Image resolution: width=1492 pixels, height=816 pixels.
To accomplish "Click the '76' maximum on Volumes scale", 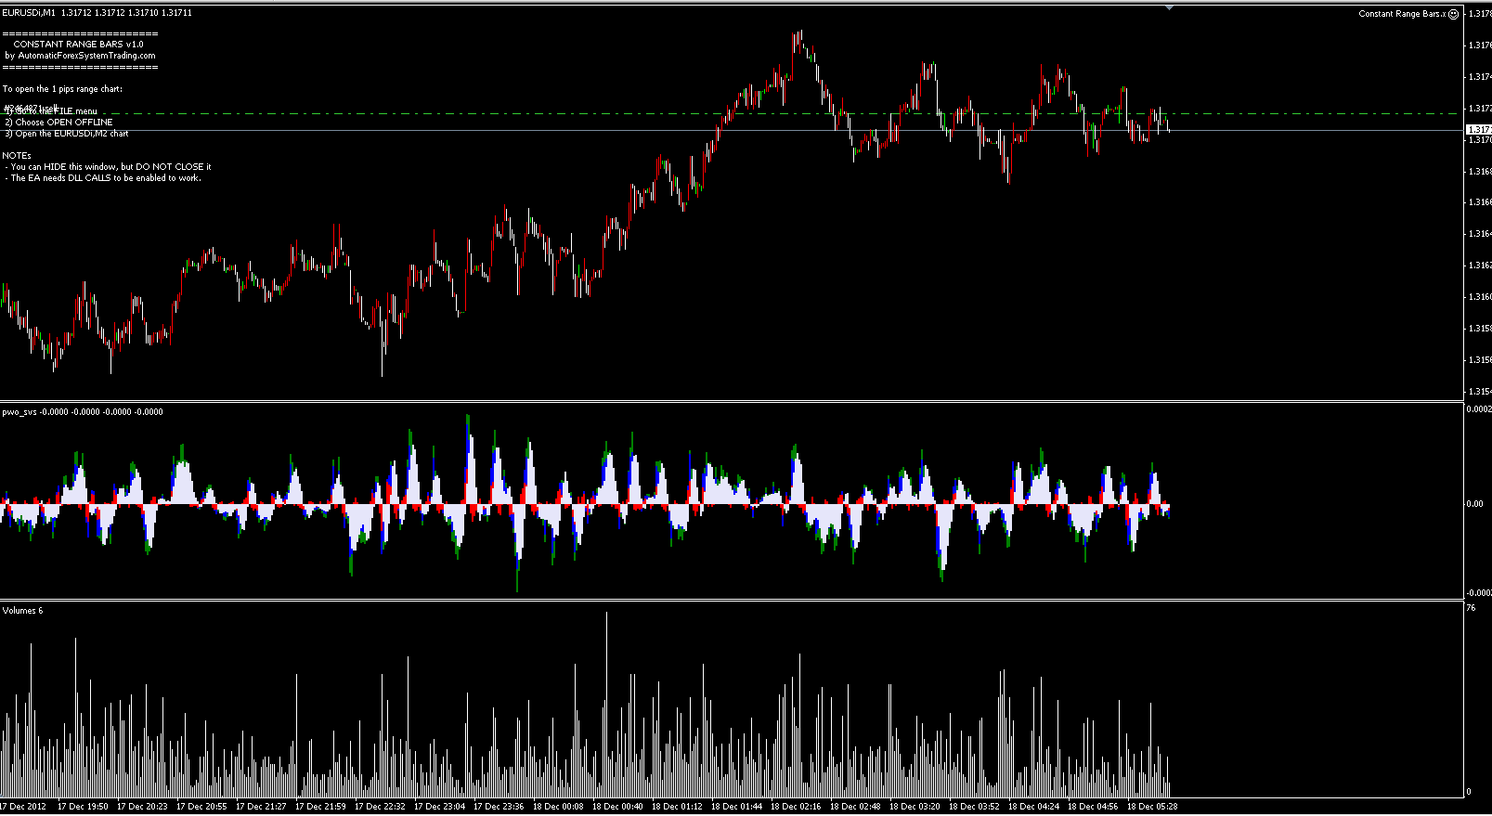I will (x=1470, y=608).
